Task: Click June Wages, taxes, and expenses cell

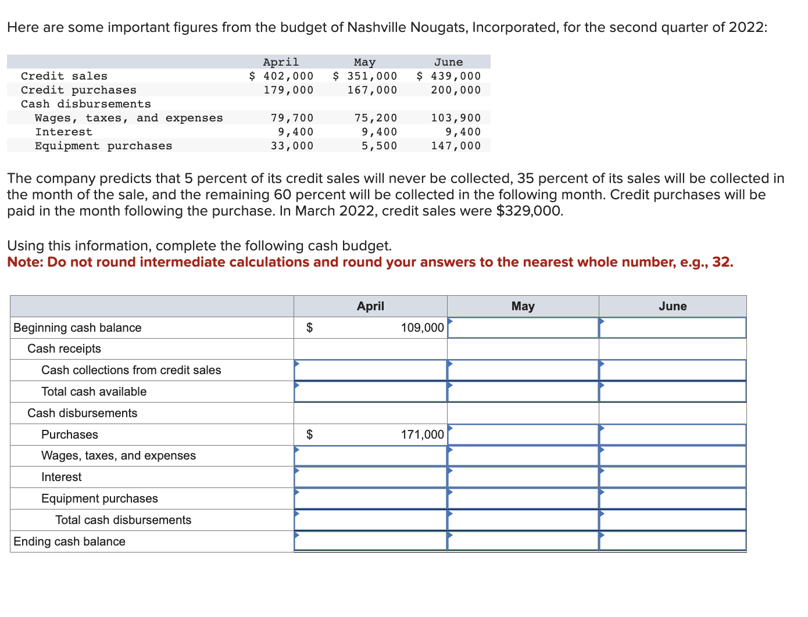Action: (x=673, y=455)
